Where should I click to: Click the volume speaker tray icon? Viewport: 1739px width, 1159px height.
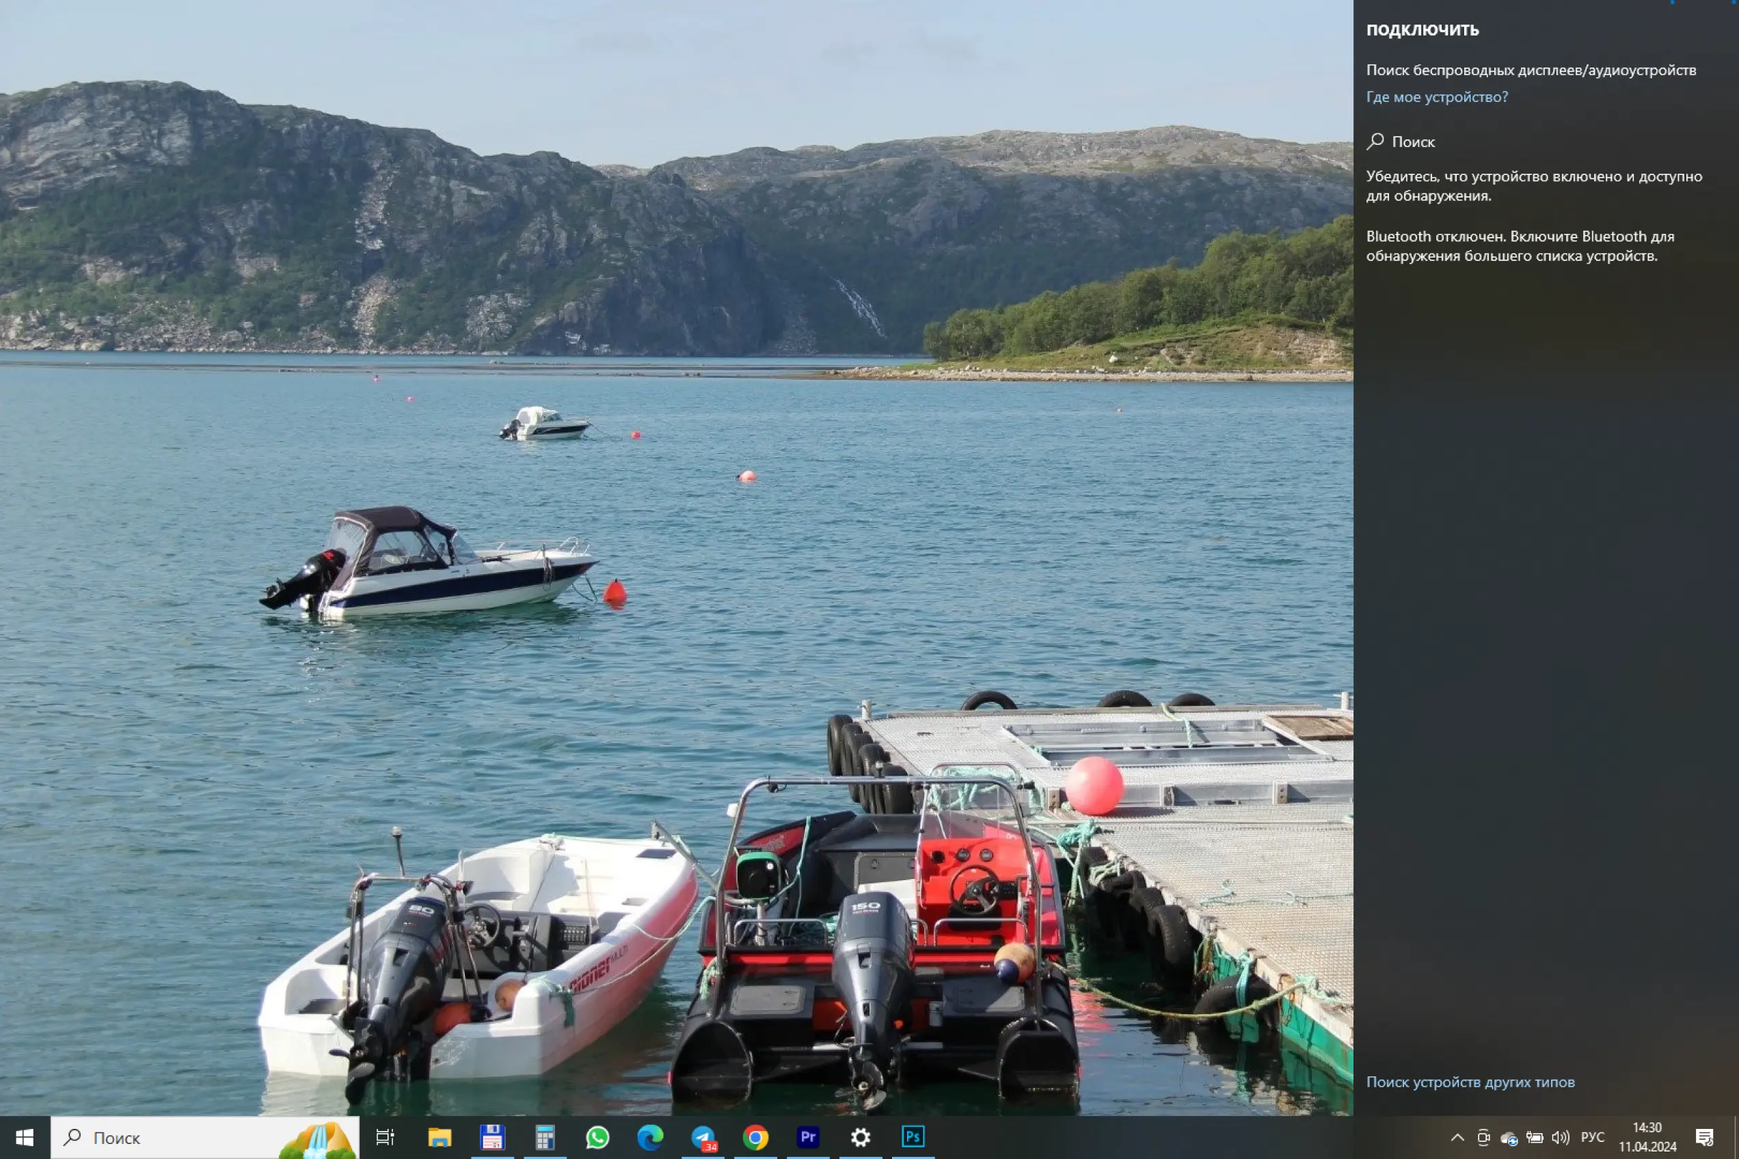point(1560,1138)
